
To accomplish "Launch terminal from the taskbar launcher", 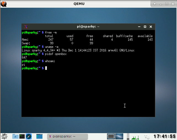I will 22,136.
